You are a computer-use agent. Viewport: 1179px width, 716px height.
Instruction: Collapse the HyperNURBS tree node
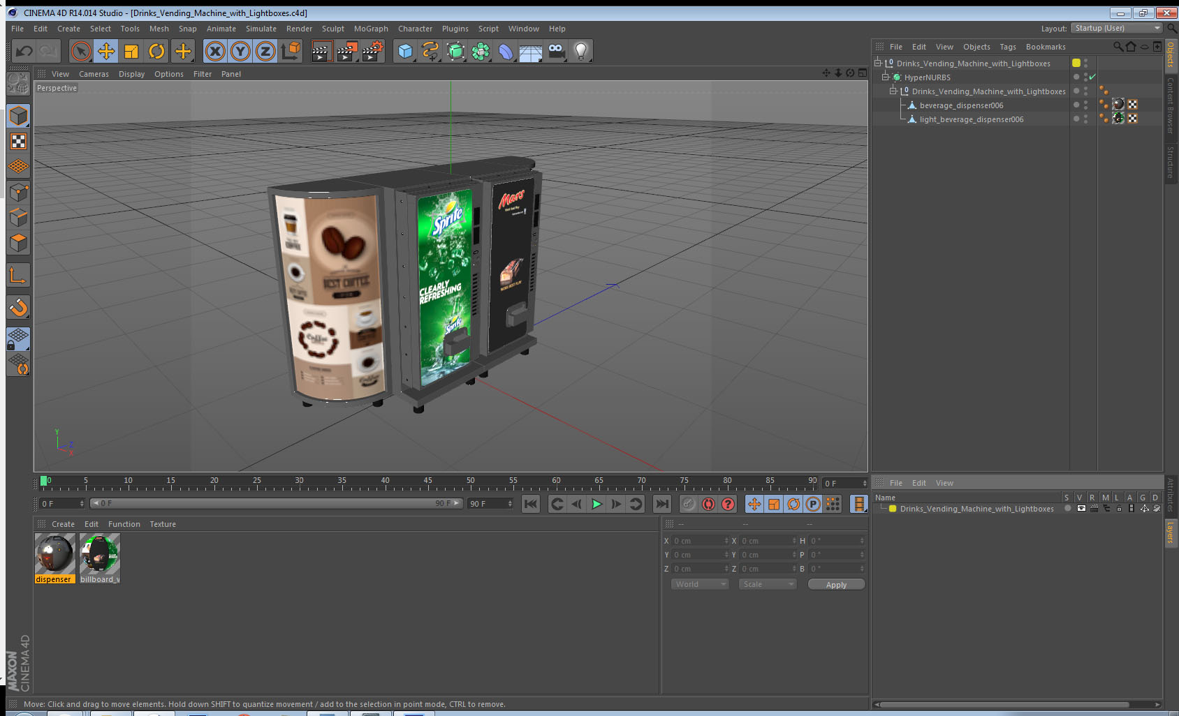point(885,77)
